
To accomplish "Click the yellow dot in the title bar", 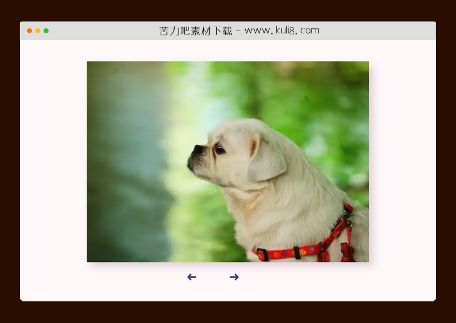I will tap(38, 31).
